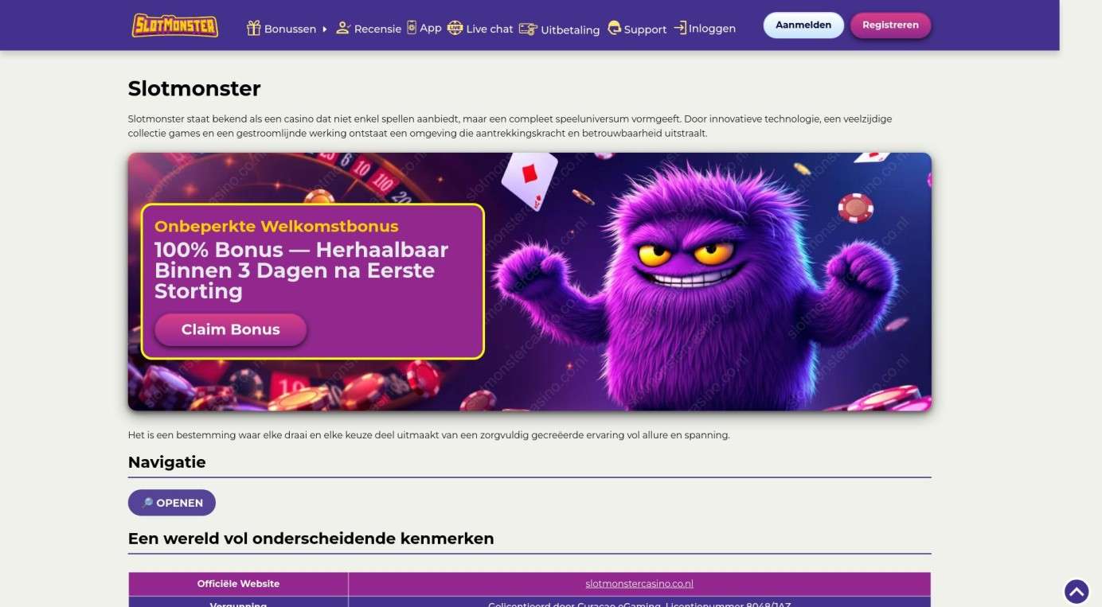Click the Een wereld vol onderscheidende kenmerken heading

pyautogui.click(x=311, y=539)
